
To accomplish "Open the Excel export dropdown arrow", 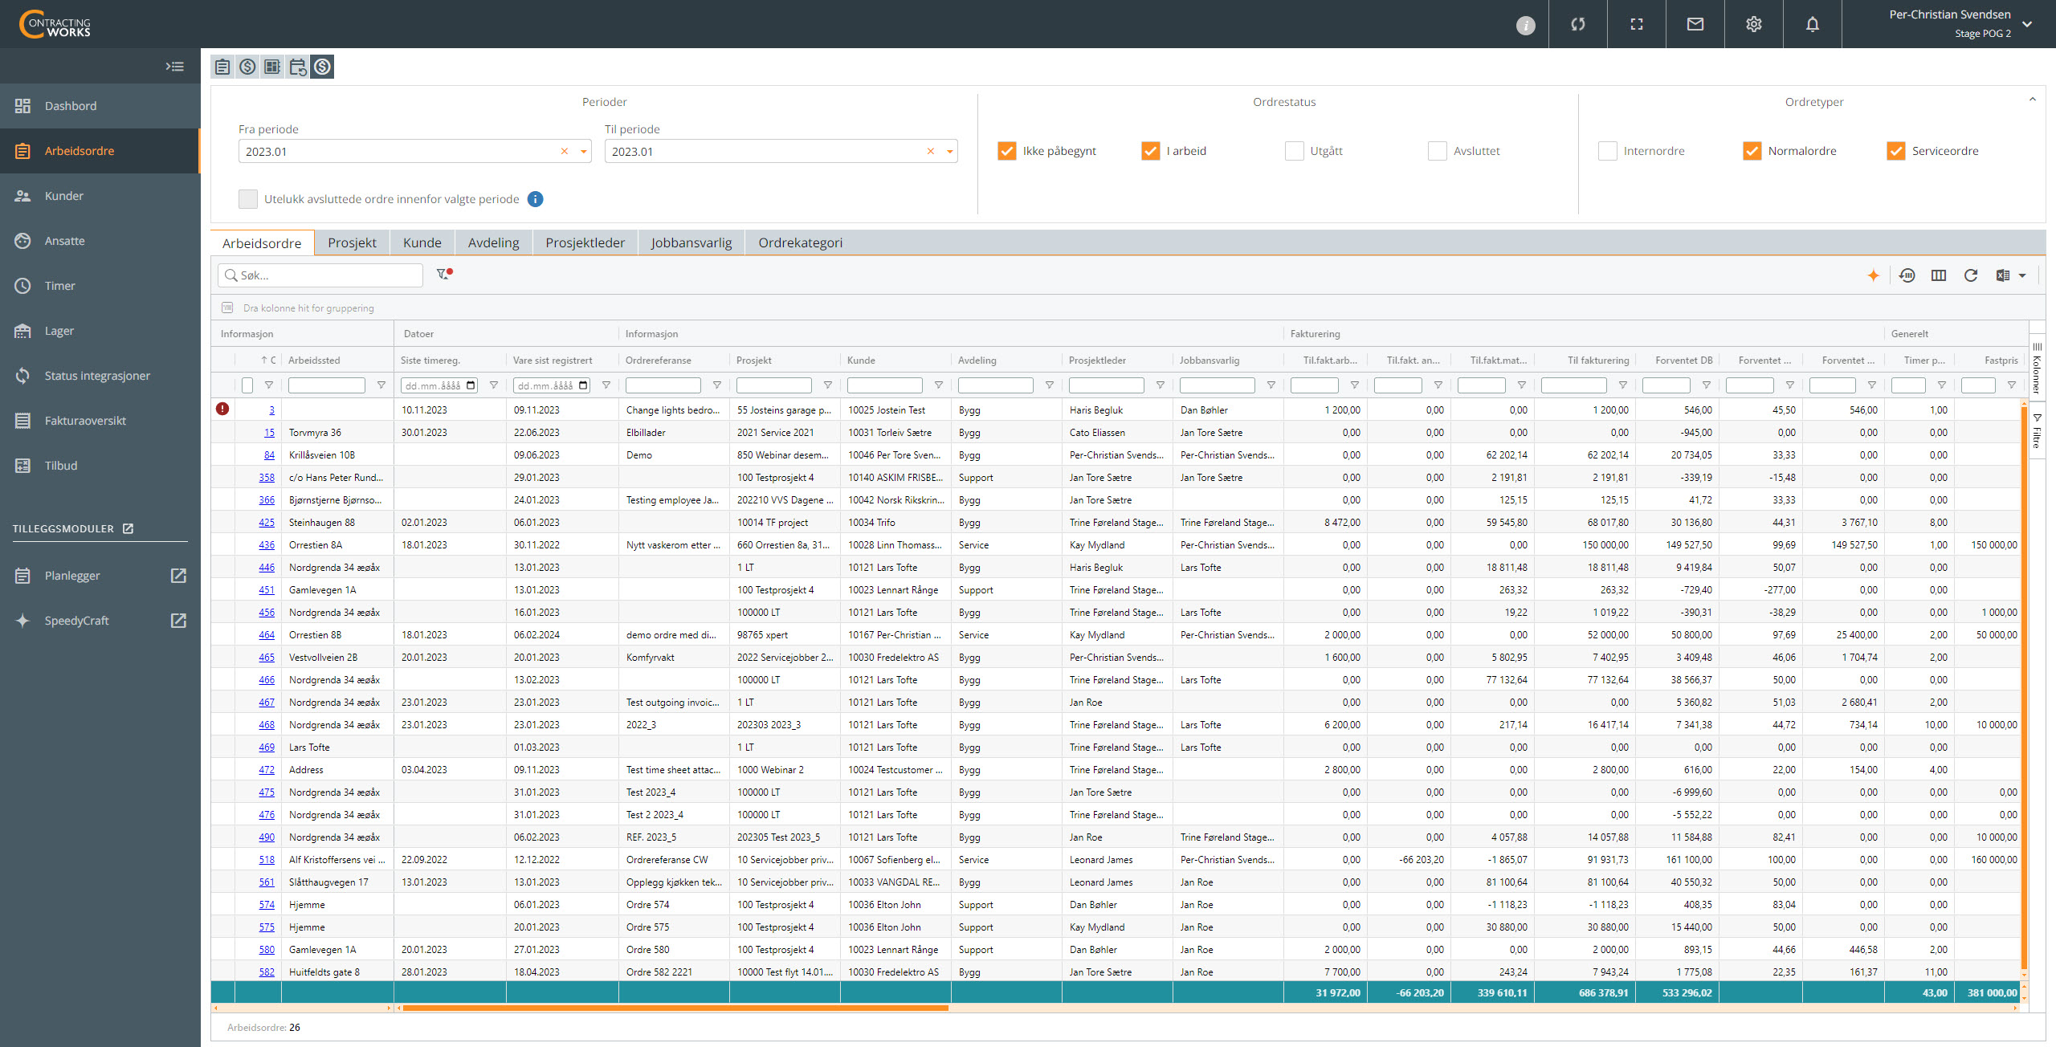I will click(2022, 275).
